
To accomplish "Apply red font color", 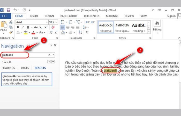I will tap(33, 32).
